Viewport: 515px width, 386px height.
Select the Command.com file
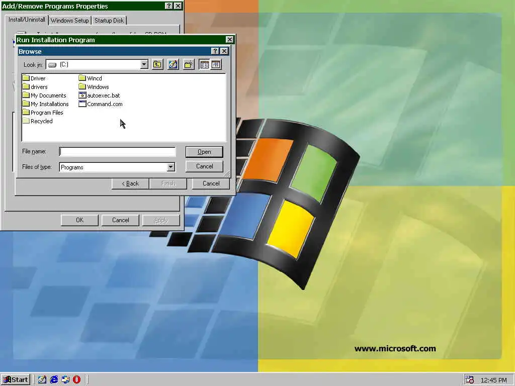pyautogui.click(x=101, y=104)
